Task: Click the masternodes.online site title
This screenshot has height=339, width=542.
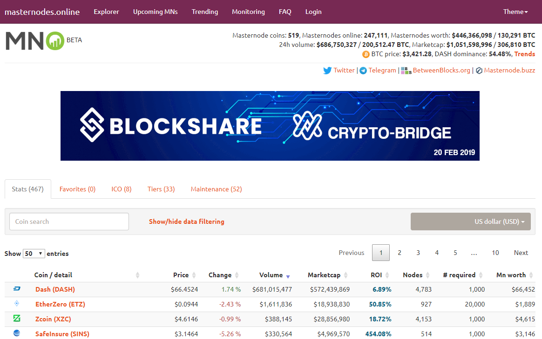Action: click(x=42, y=12)
